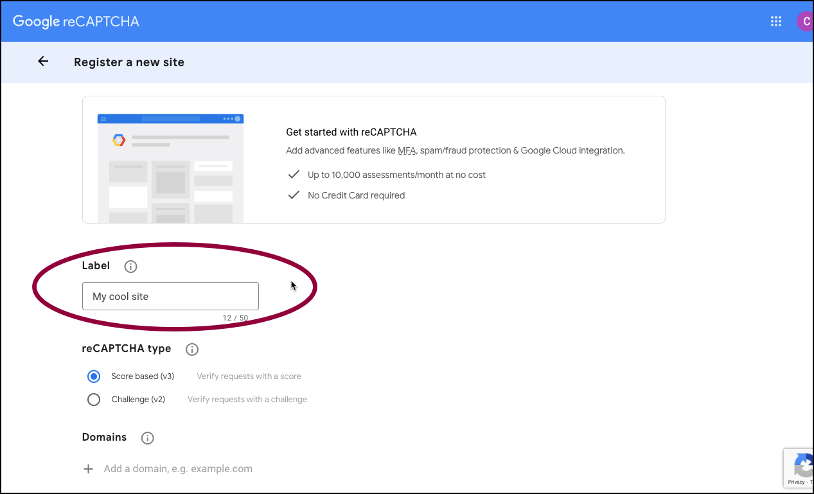814x494 pixels.
Task: Click the character counter showing 12 of 50
Action: (234, 317)
